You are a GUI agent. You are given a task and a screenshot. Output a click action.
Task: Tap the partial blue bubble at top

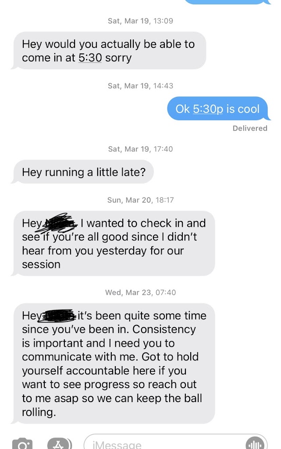227,2
